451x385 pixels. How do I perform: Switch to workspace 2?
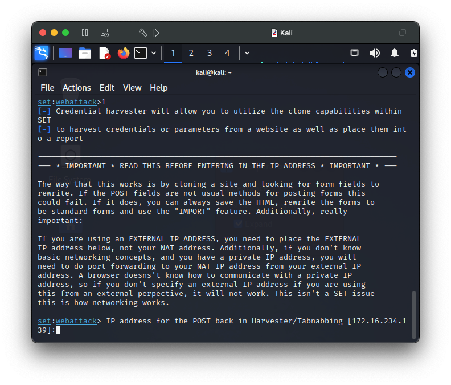point(191,53)
